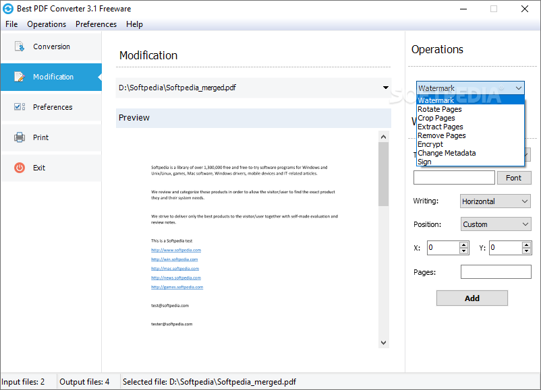The image size is (541, 390).
Task: Click the Y coordinate value field
Action: (x=505, y=248)
